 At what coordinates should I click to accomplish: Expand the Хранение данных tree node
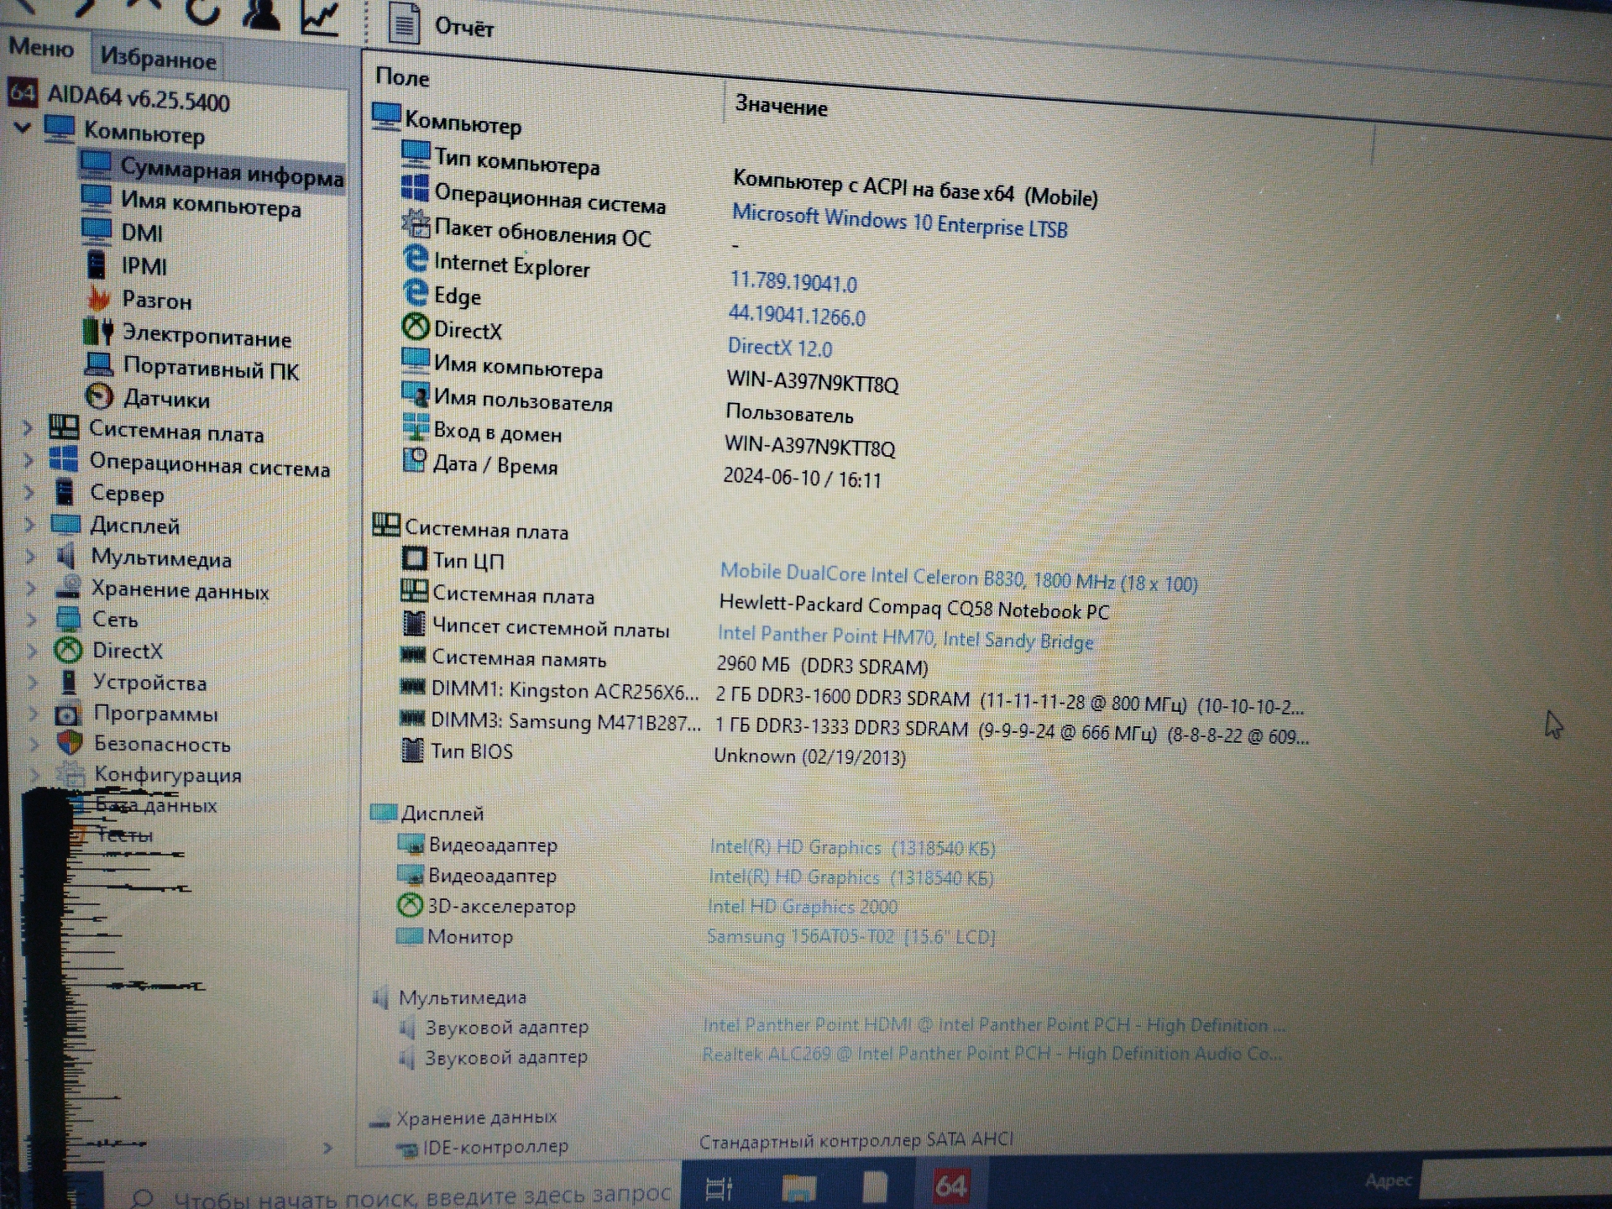point(31,589)
